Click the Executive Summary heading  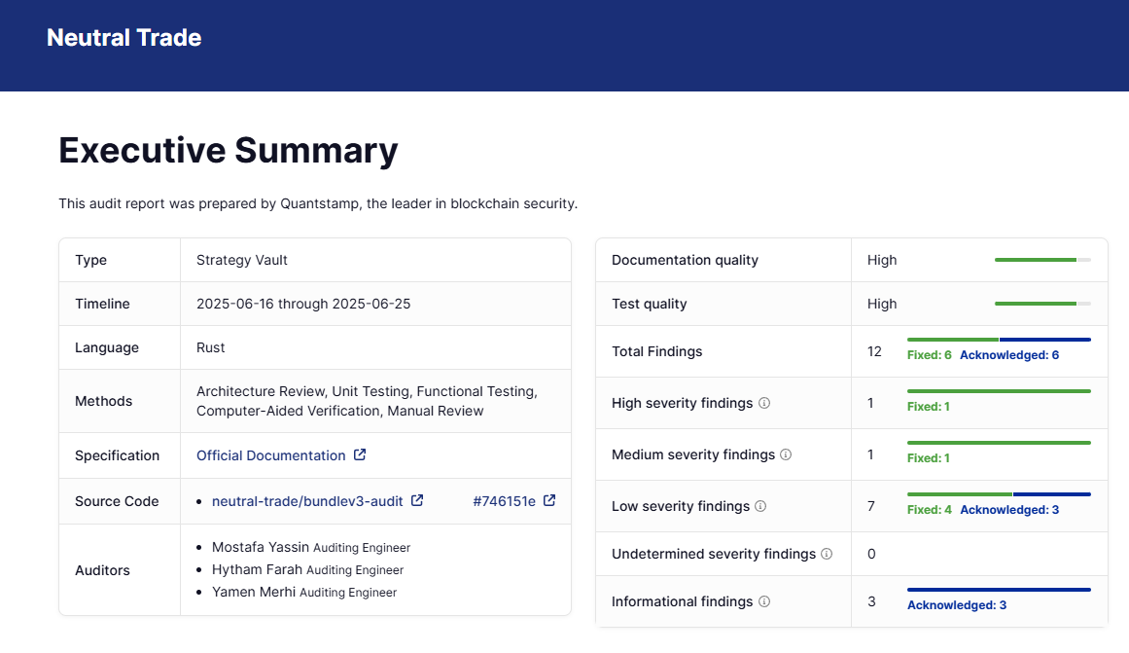229,151
